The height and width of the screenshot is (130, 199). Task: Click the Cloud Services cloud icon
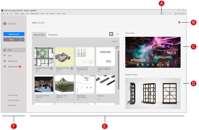pos(5,61)
